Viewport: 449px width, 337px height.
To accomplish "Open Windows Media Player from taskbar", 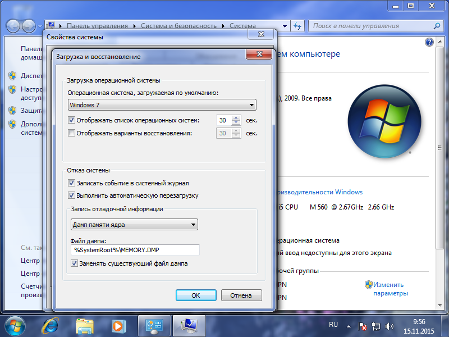I will coord(118,325).
